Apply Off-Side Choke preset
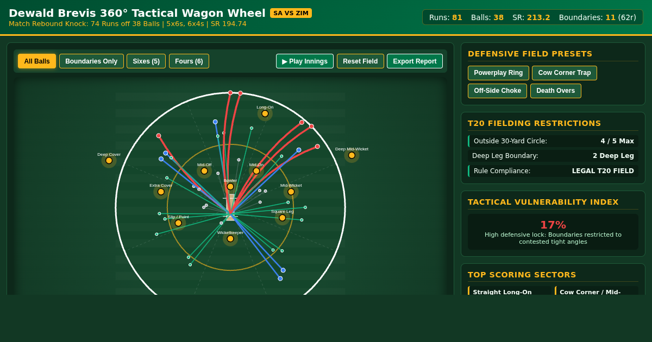The image size is (652, 342). pos(497,91)
